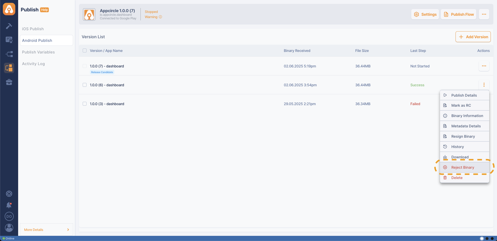
Task: Click the Add Version button
Action: 473,37
